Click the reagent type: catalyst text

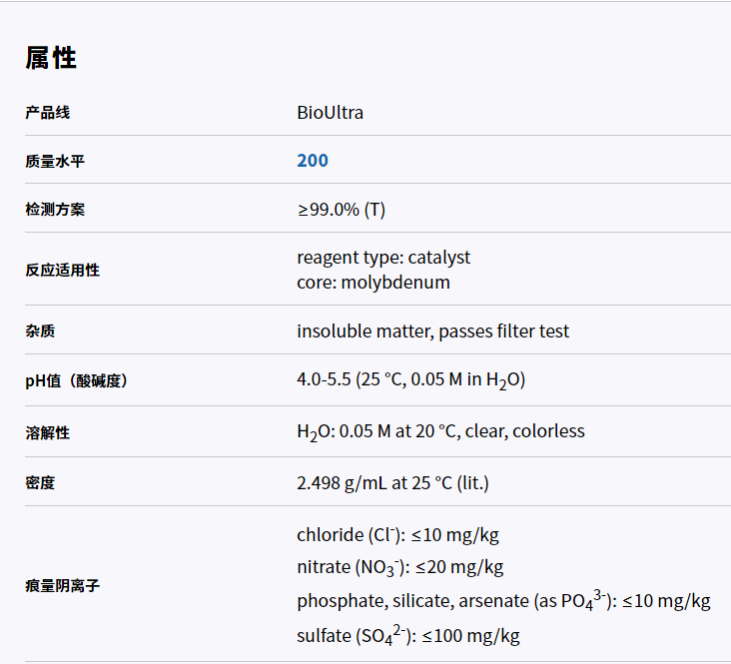[382, 258]
